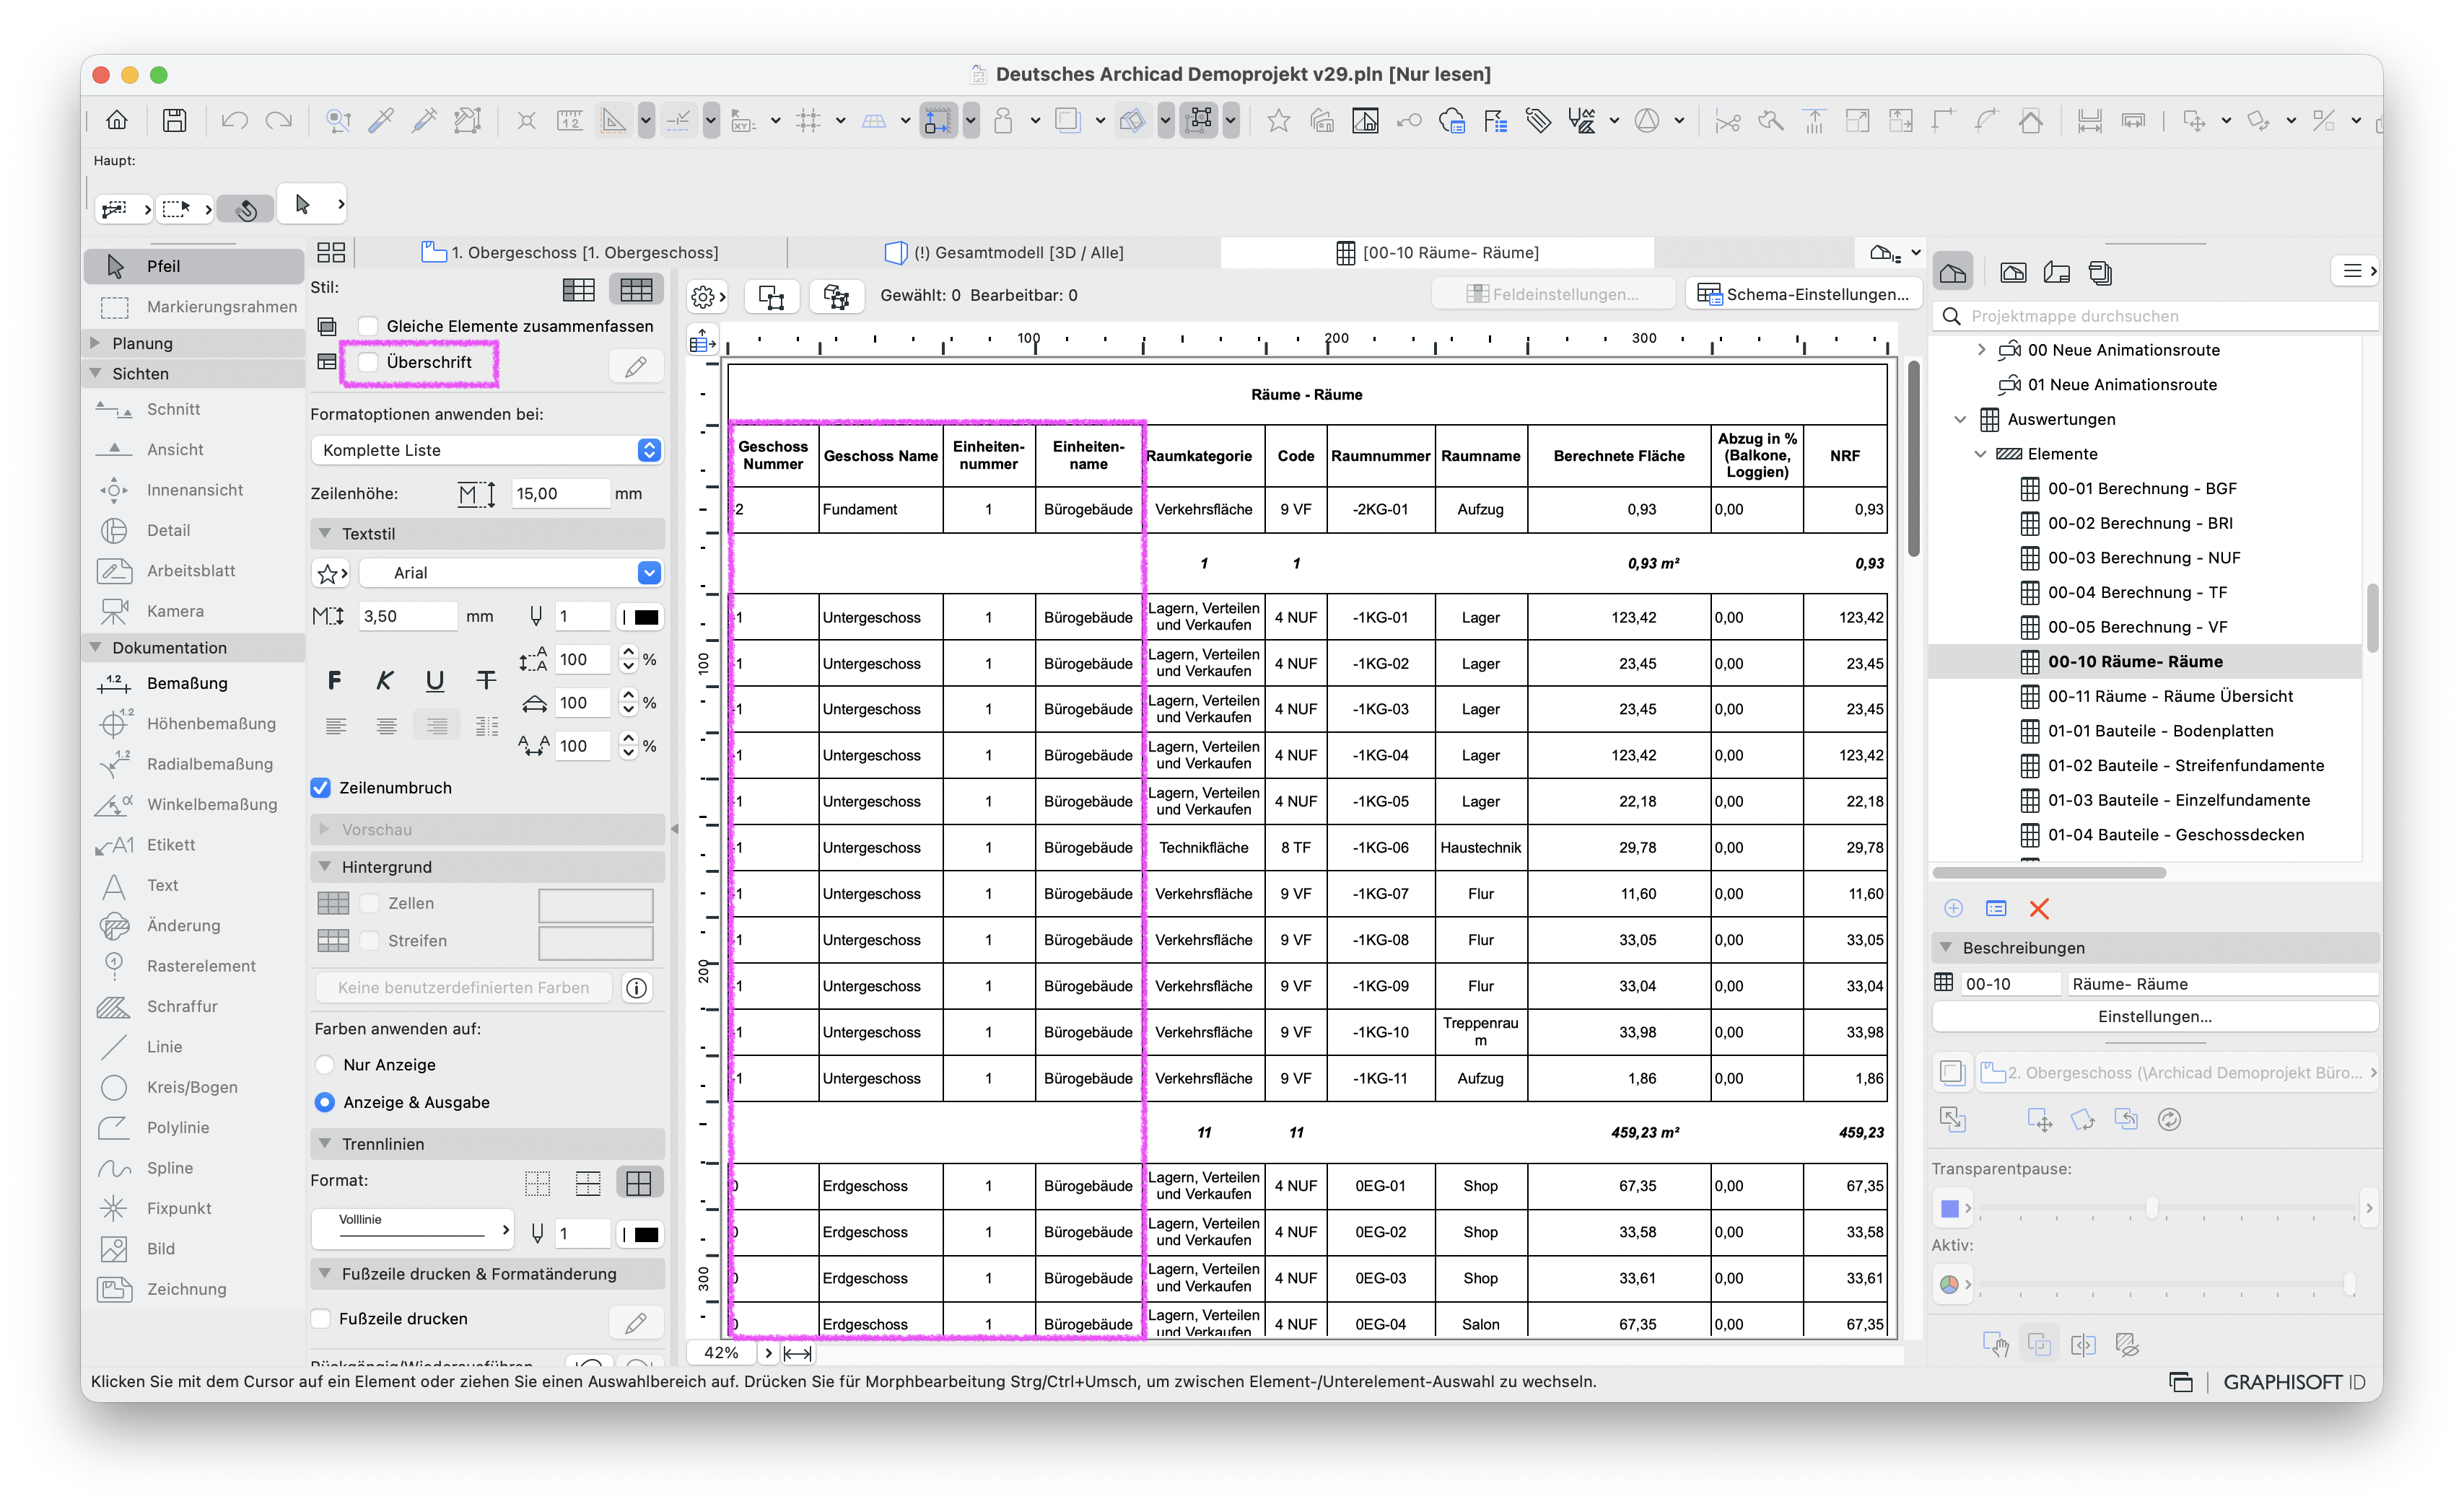
Task: Click the red X delete icon
Action: pyautogui.click(x=2039, y=908)
